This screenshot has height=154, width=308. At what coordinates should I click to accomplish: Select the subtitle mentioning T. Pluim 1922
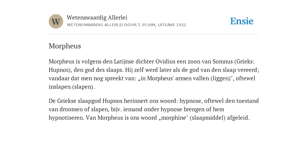point(127,25)
